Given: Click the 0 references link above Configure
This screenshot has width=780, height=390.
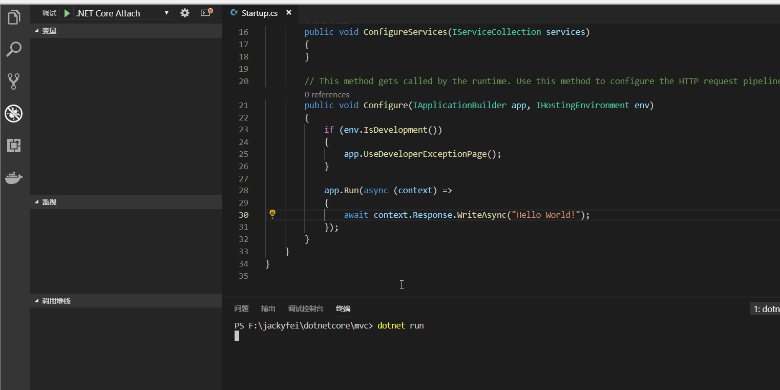Looking at the screenshot, I should click(x=327, y=94).
